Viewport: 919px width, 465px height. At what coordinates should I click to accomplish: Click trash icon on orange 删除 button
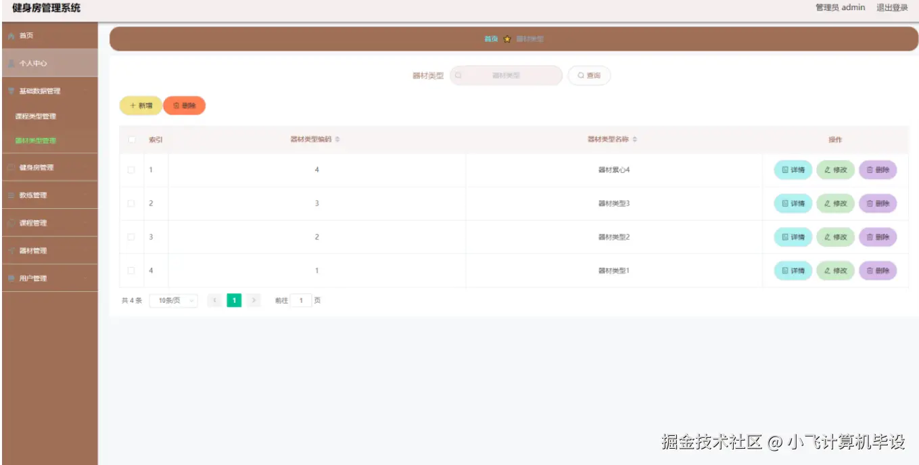[176, 105]
